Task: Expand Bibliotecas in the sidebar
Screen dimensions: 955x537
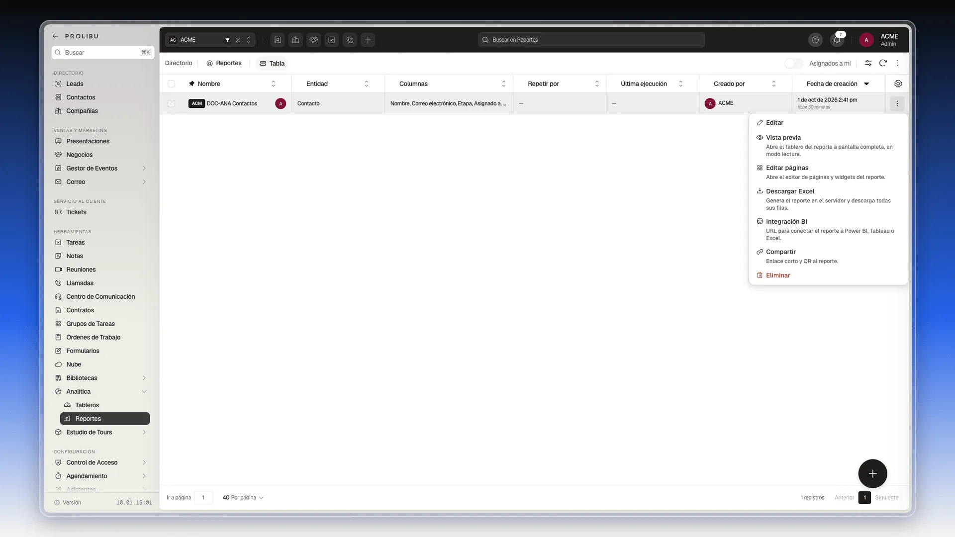Action: click(x=144, y=378)
